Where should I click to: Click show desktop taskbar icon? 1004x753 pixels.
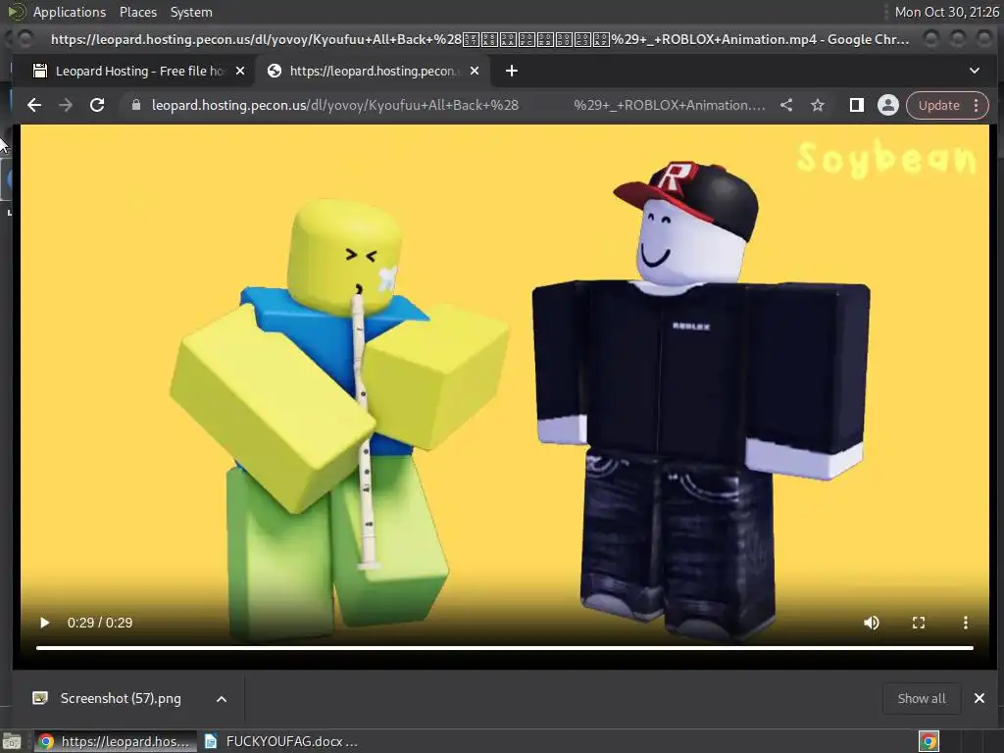point(12,742)
